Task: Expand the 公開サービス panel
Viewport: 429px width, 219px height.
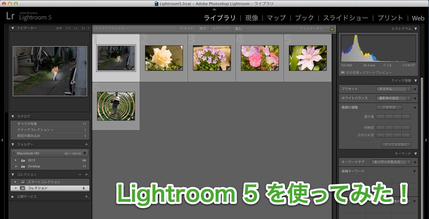Action: point(13,197)
